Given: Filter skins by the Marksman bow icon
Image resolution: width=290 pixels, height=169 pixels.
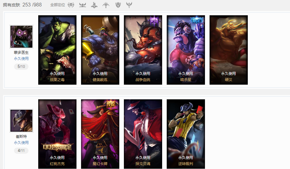Looking at the screenshot, I should 106,5.
